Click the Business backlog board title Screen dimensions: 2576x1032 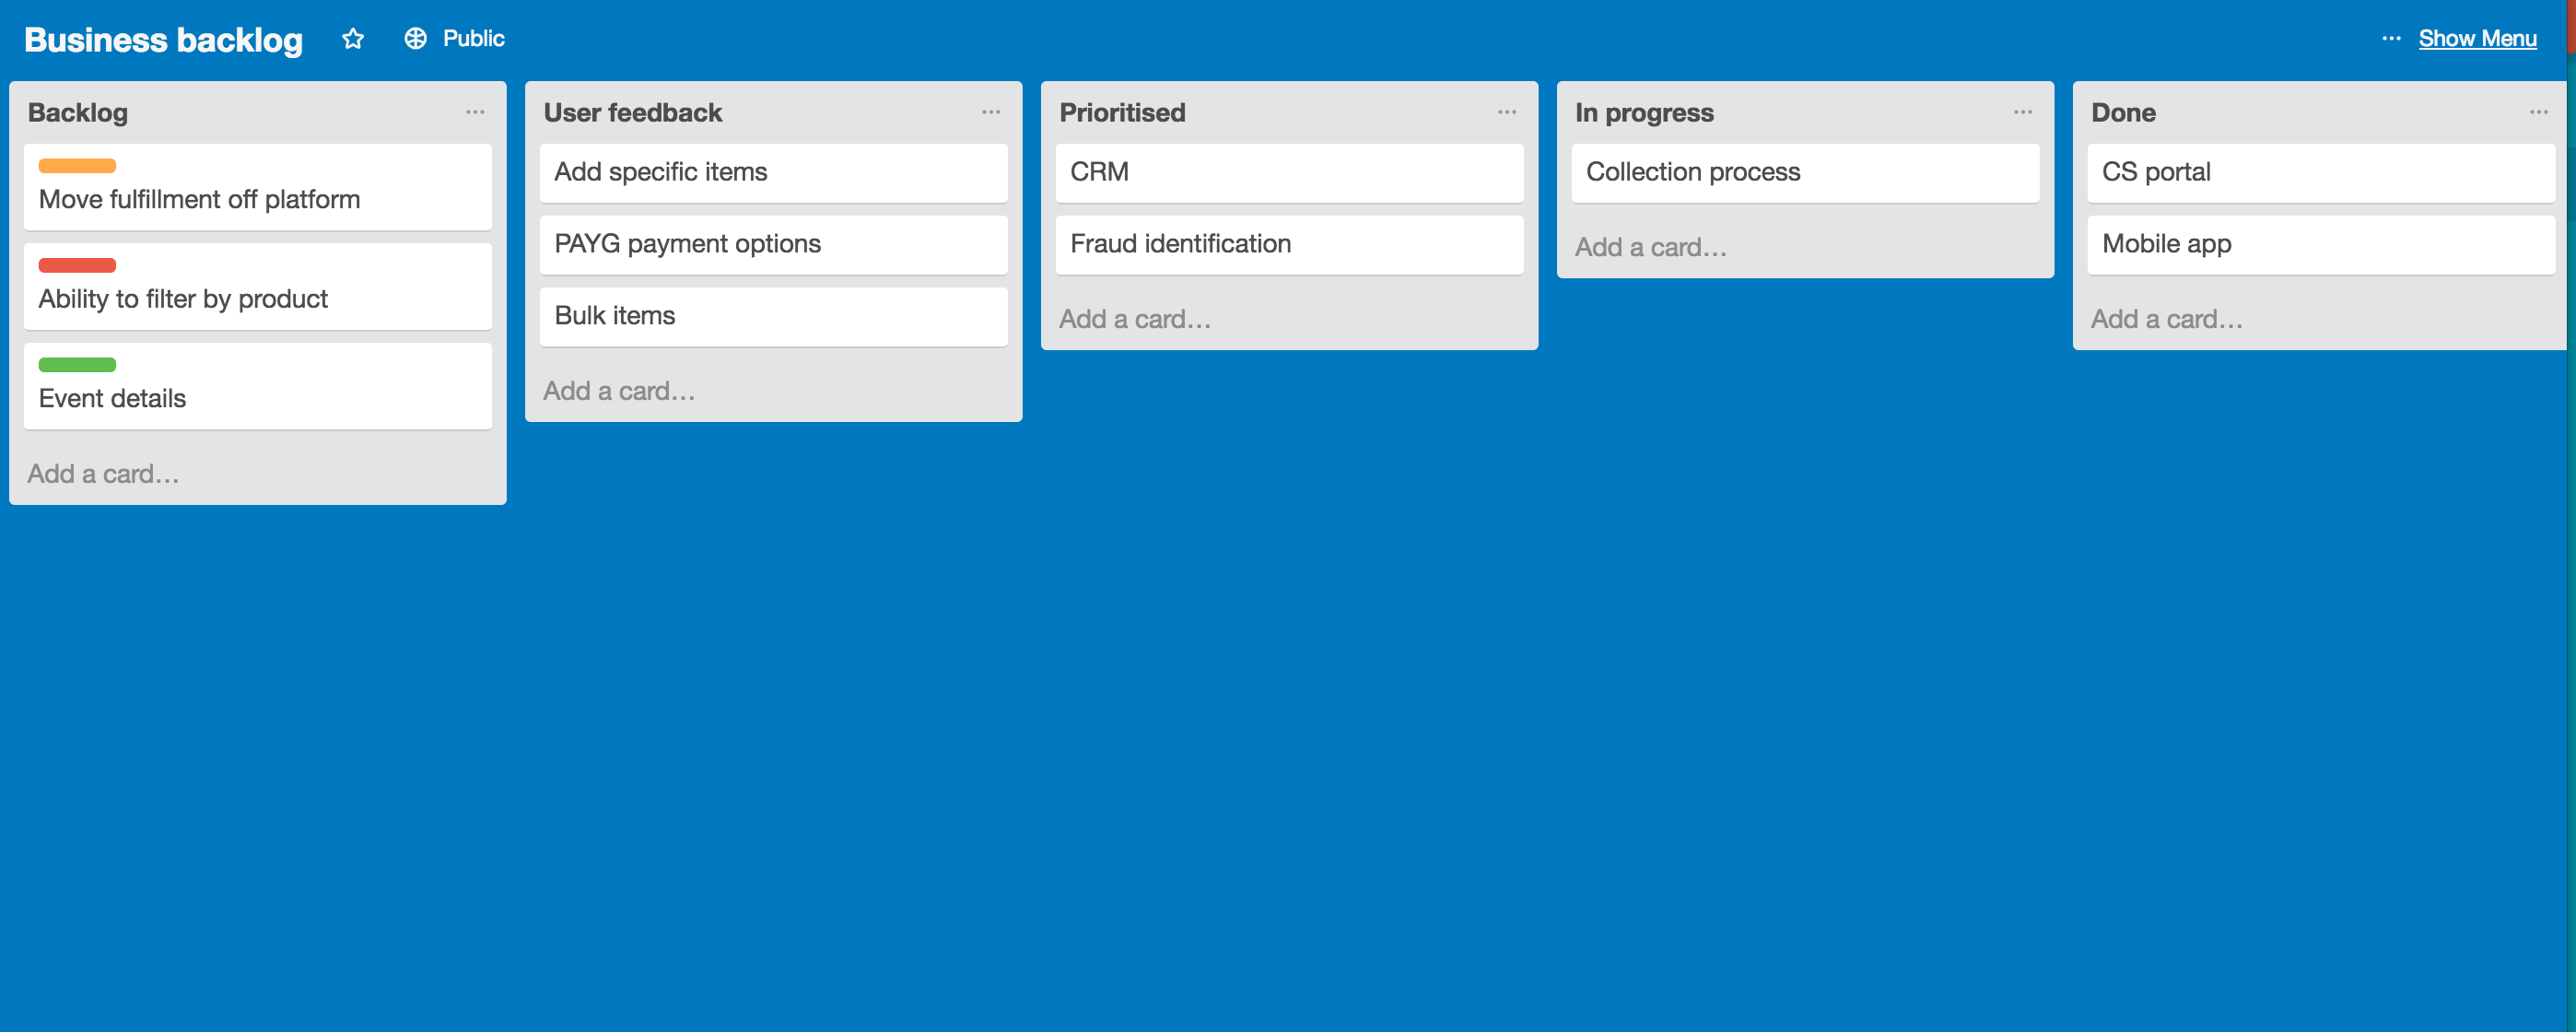point(162,38)
